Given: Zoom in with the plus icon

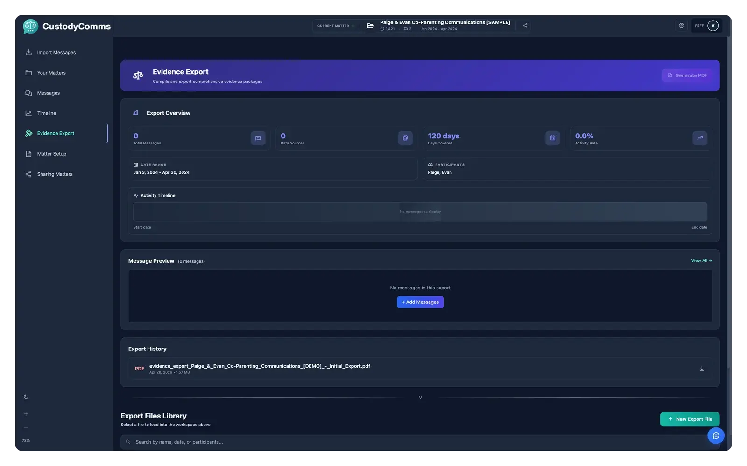Looking at the screenshot, I should pos(26,414).
